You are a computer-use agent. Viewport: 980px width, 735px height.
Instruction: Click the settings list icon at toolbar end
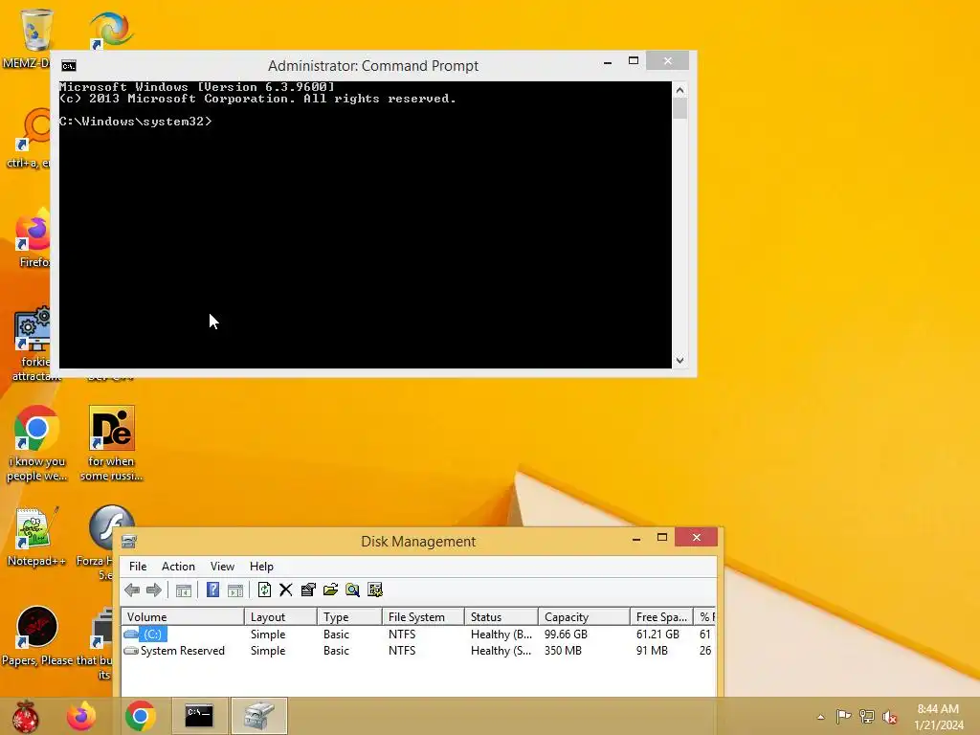[x=375, y=590]
